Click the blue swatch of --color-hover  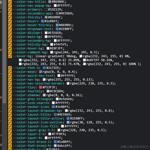click(42, 21)
